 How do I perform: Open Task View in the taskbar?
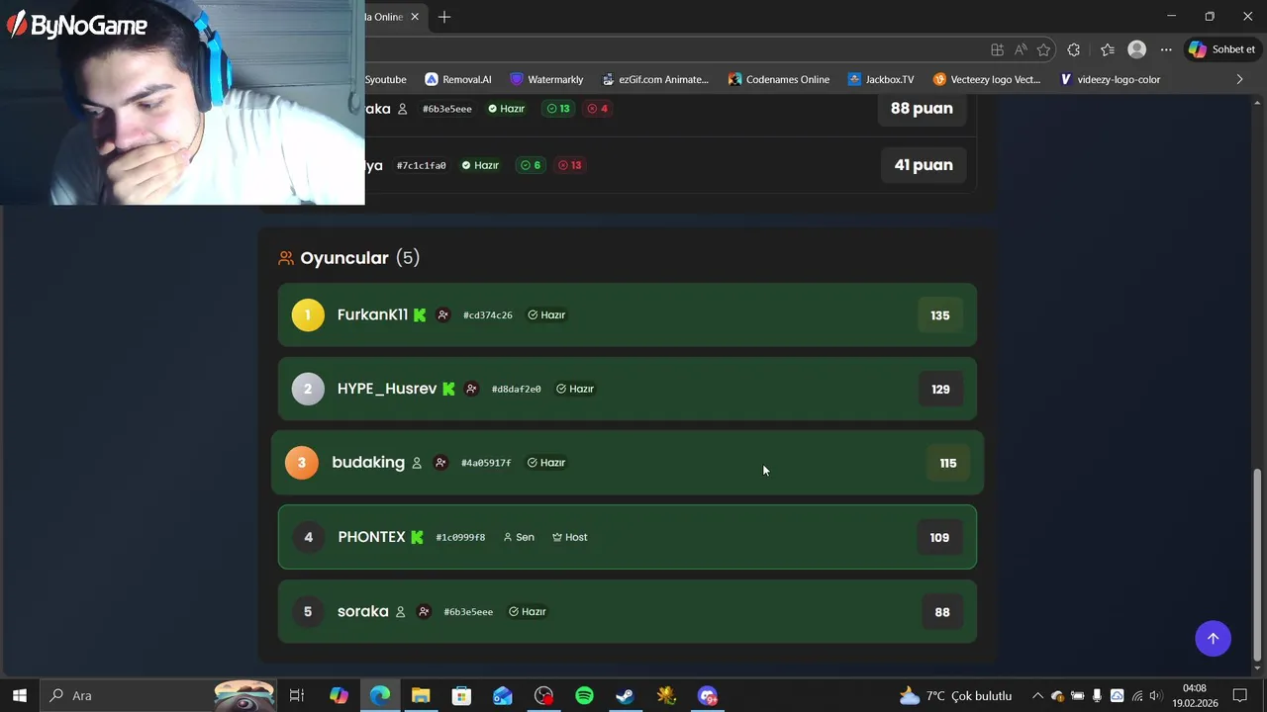pyautogui.click(x=296, y=695)
